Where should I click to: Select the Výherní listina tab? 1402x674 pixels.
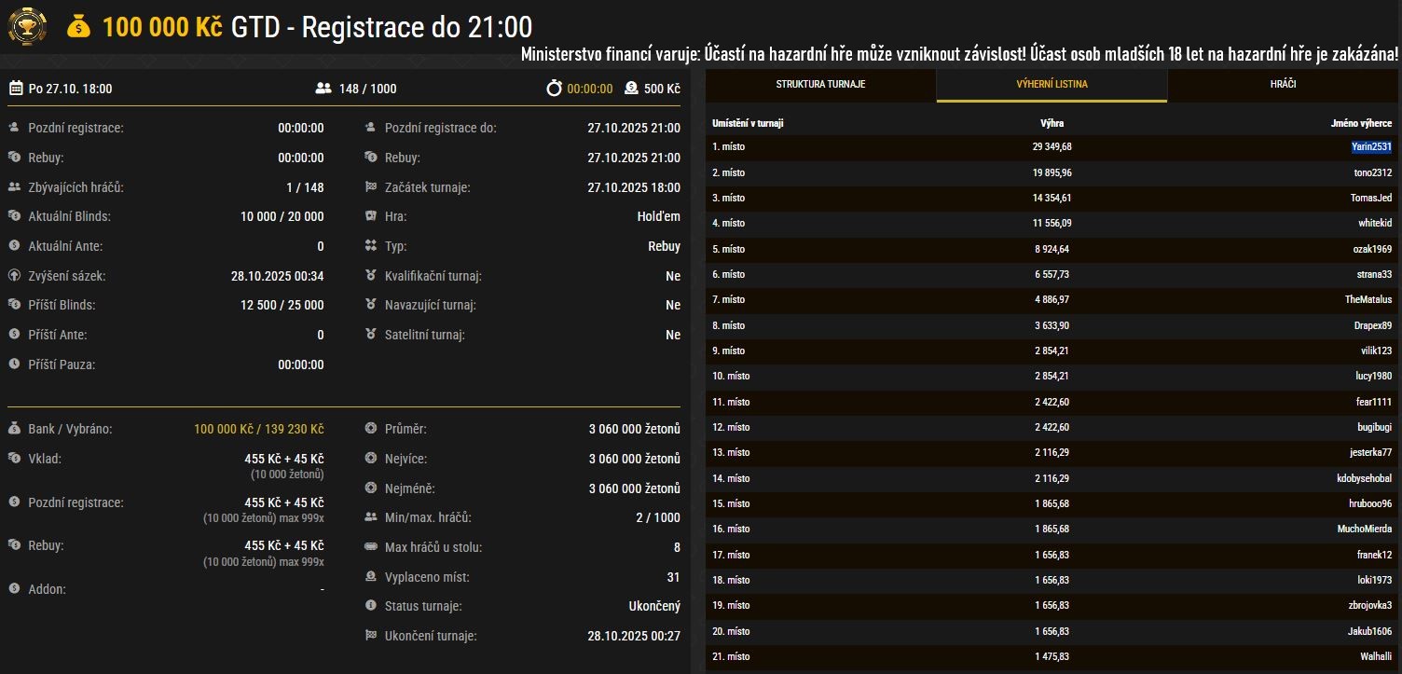point(1051,84)
